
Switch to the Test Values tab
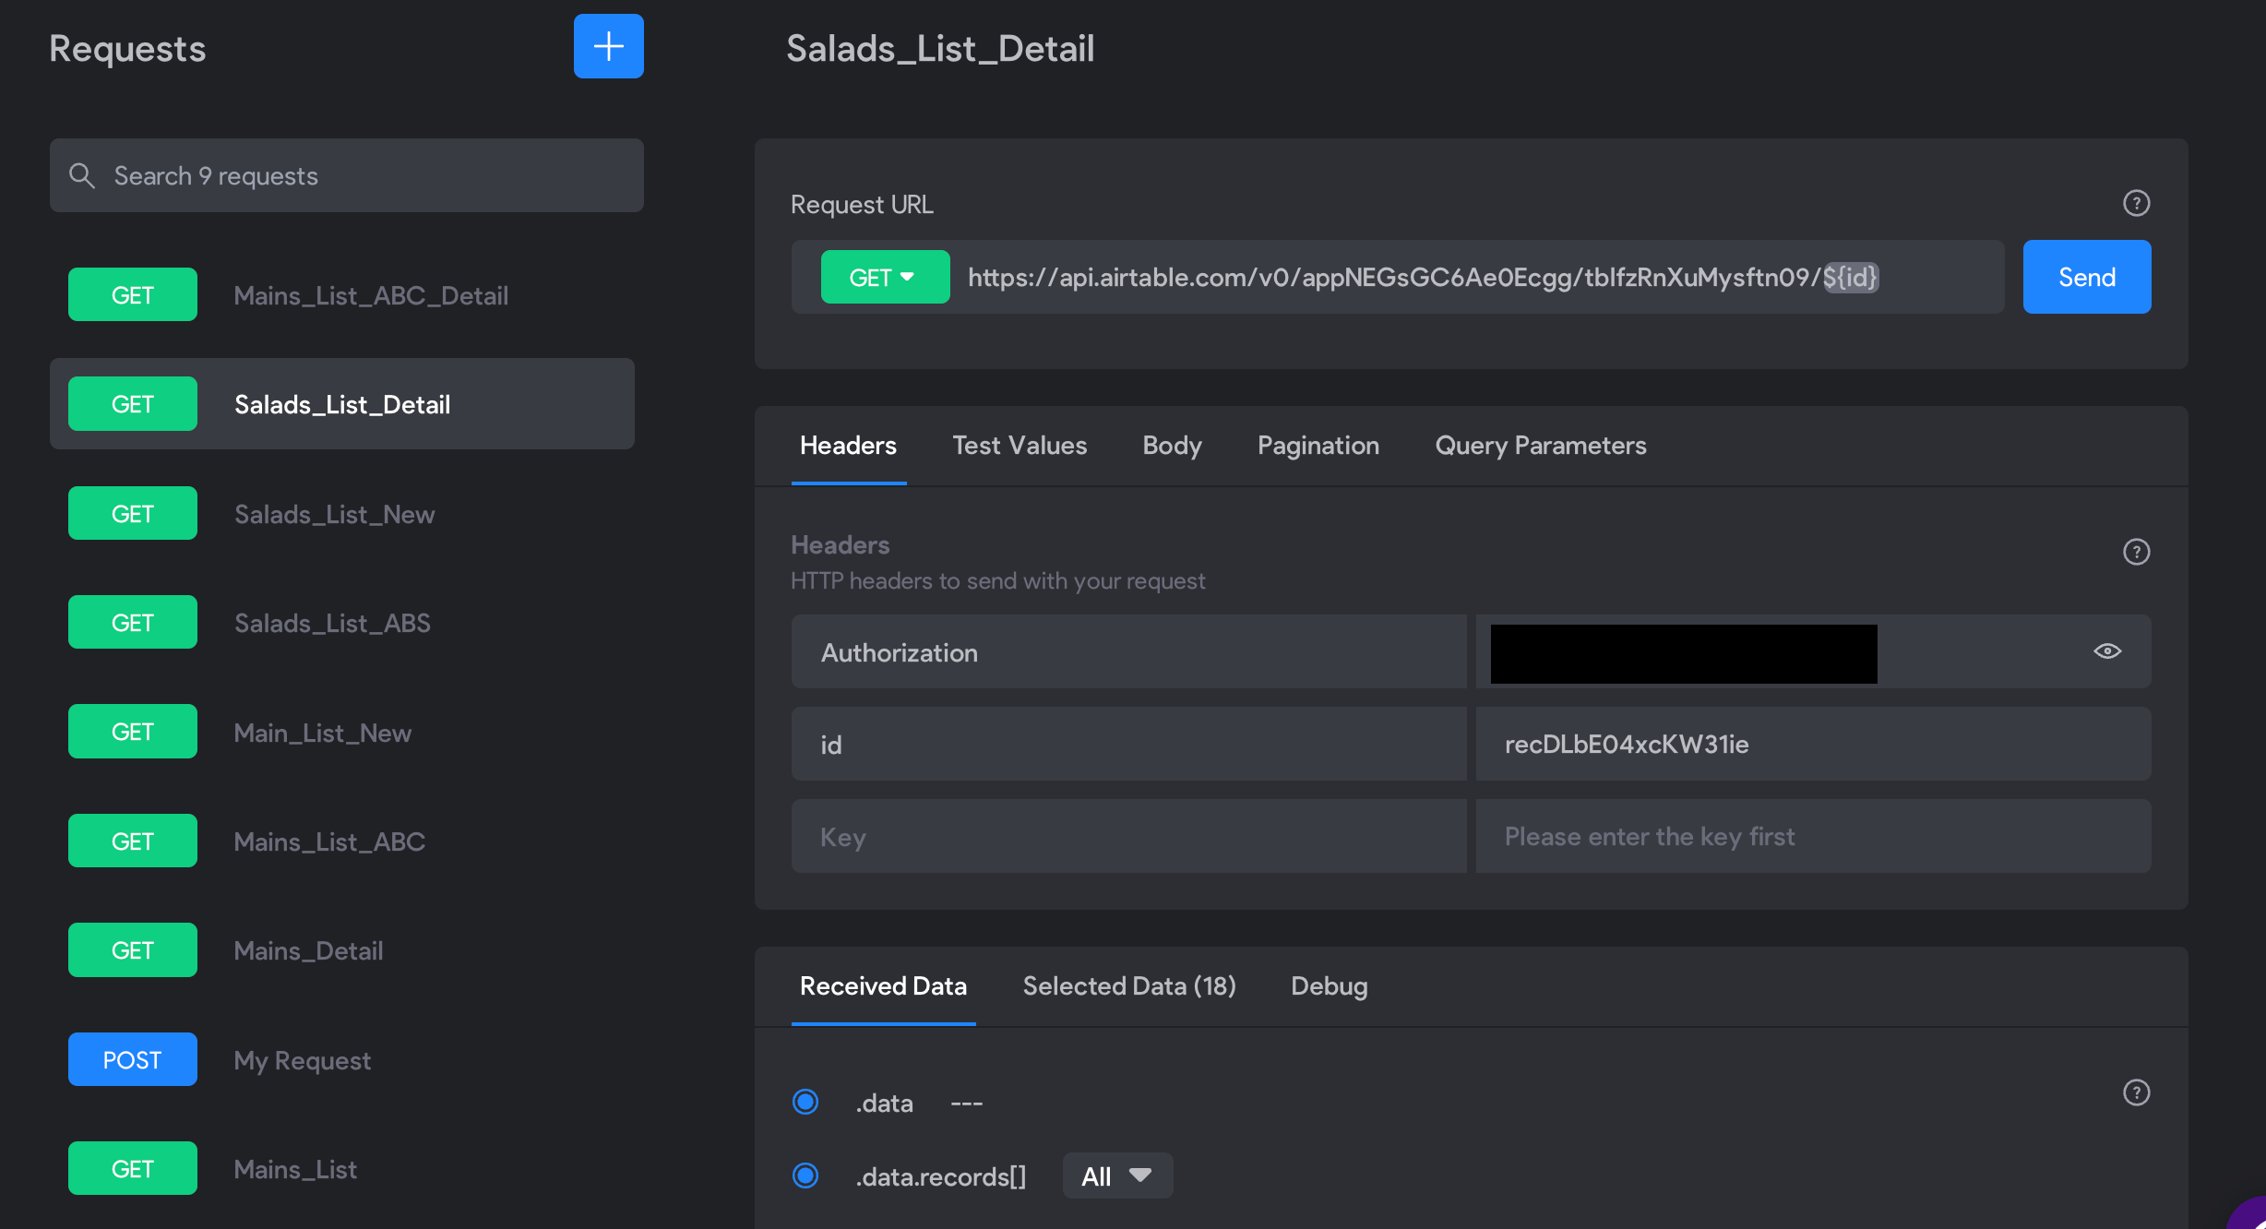click(1020, 446)
